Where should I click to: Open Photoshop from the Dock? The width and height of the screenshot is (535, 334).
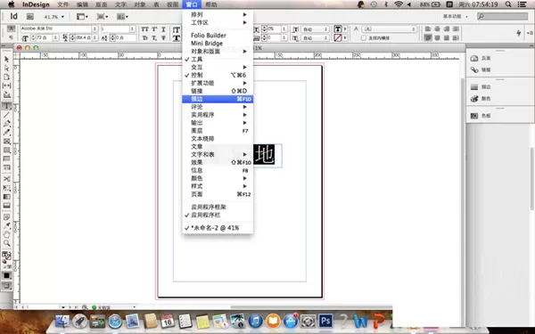325,321
